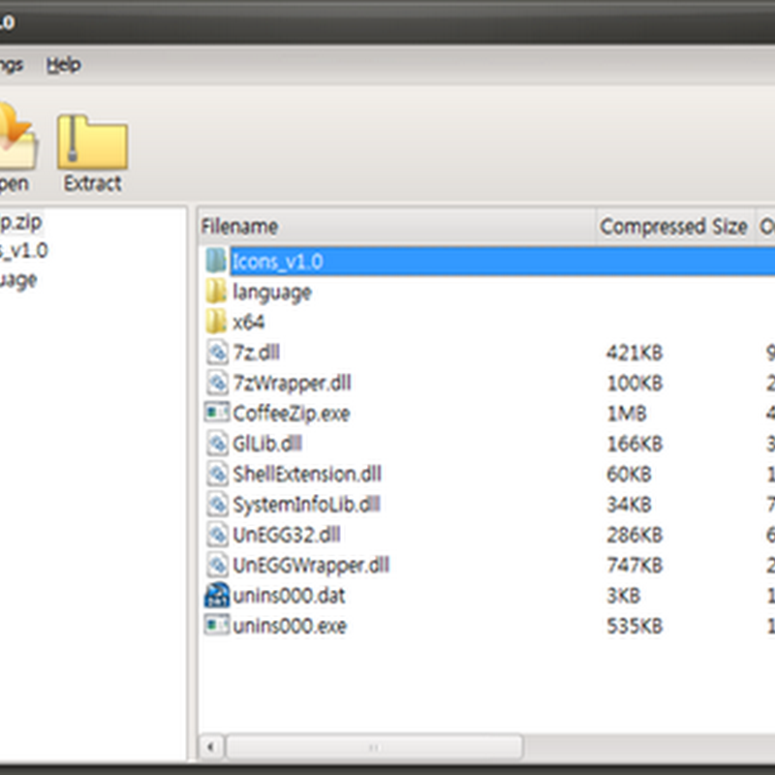Click the unins000.dat file icon
775x775 pixels.
point(217,595)
